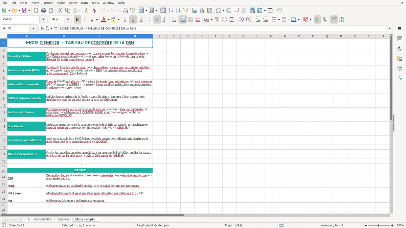This screenshot has height=228, width=406.
Task: Open sidebar Navigator compass icon
Action: [400, 68]
